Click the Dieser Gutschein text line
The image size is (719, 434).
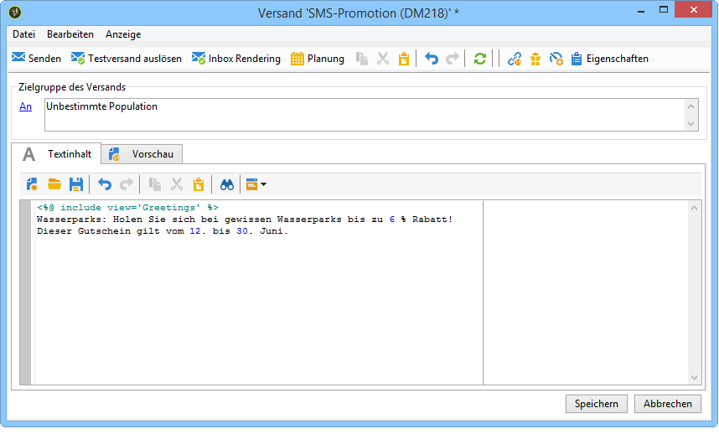pyautogui.click(x=163, y=231)
